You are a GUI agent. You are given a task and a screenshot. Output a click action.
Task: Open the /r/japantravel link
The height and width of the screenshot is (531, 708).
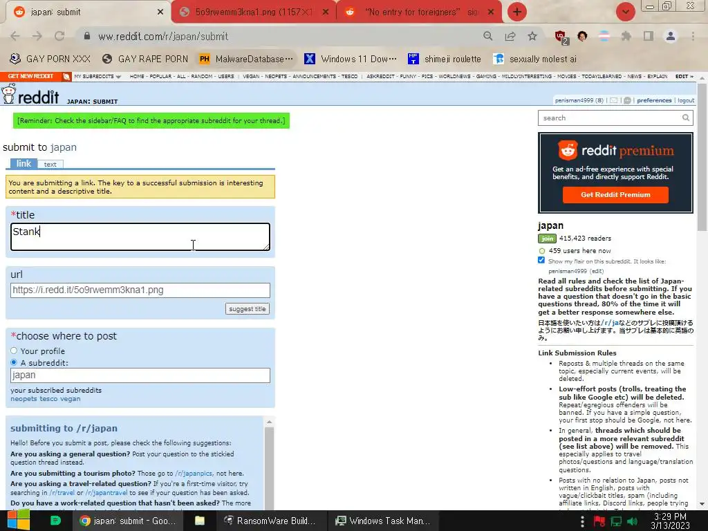pos(106,492)
